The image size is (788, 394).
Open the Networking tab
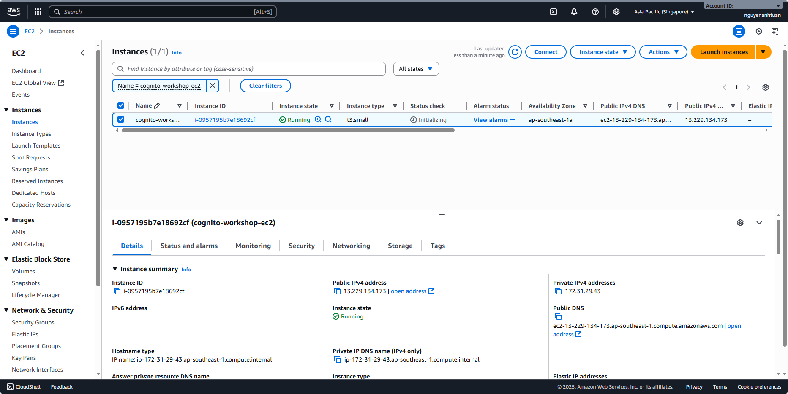[351, 246]
